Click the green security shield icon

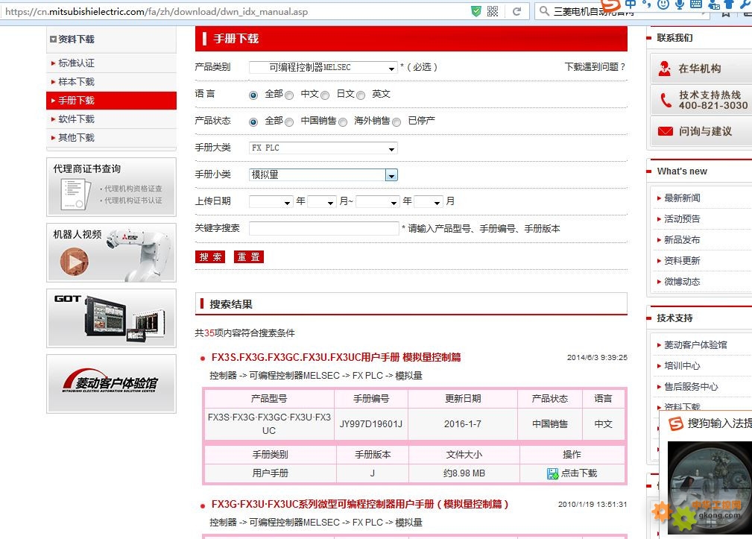point(475,11)
